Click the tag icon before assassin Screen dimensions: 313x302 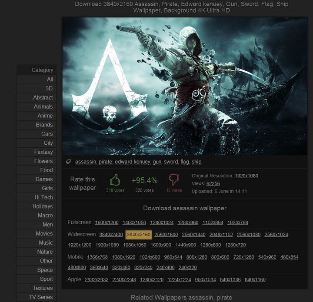(68, 162)
